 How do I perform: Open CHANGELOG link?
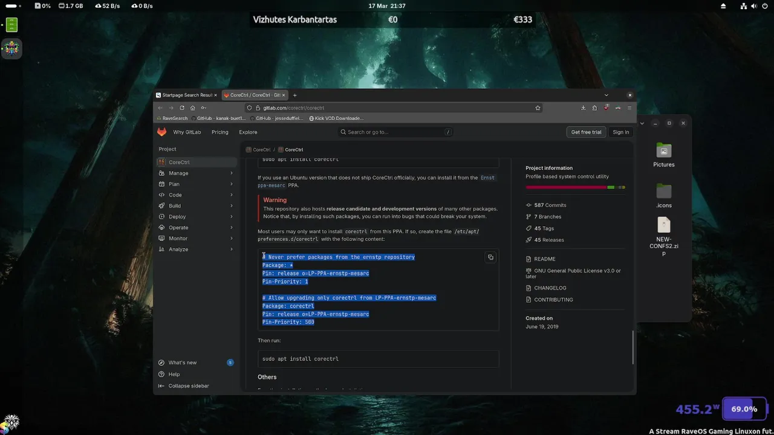click(546, 288)
